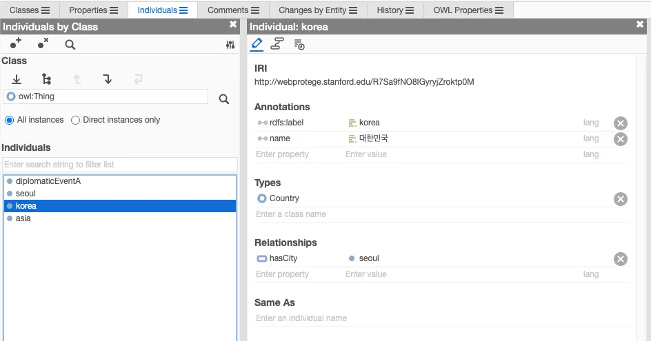The height and width of the screenshot is (341, 651).
Task: Click the download arrow icon under Class
Action: [17, 79]
